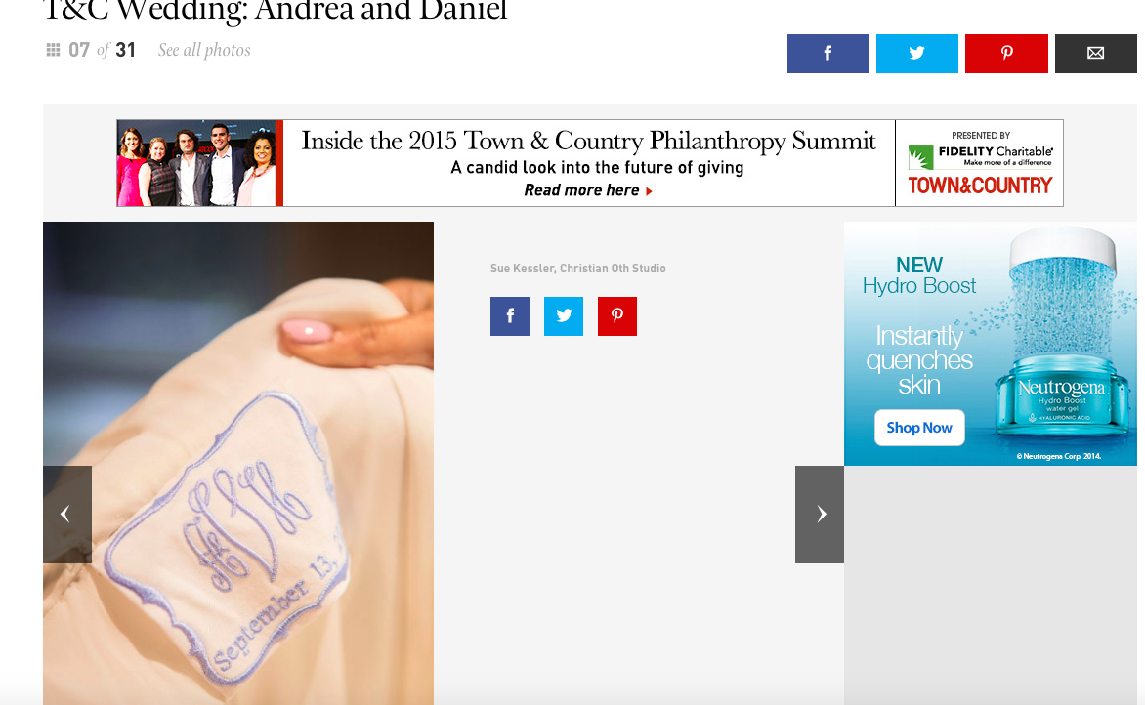
Task: Share on Facebook using top blue button
Action: coord(828,54)
